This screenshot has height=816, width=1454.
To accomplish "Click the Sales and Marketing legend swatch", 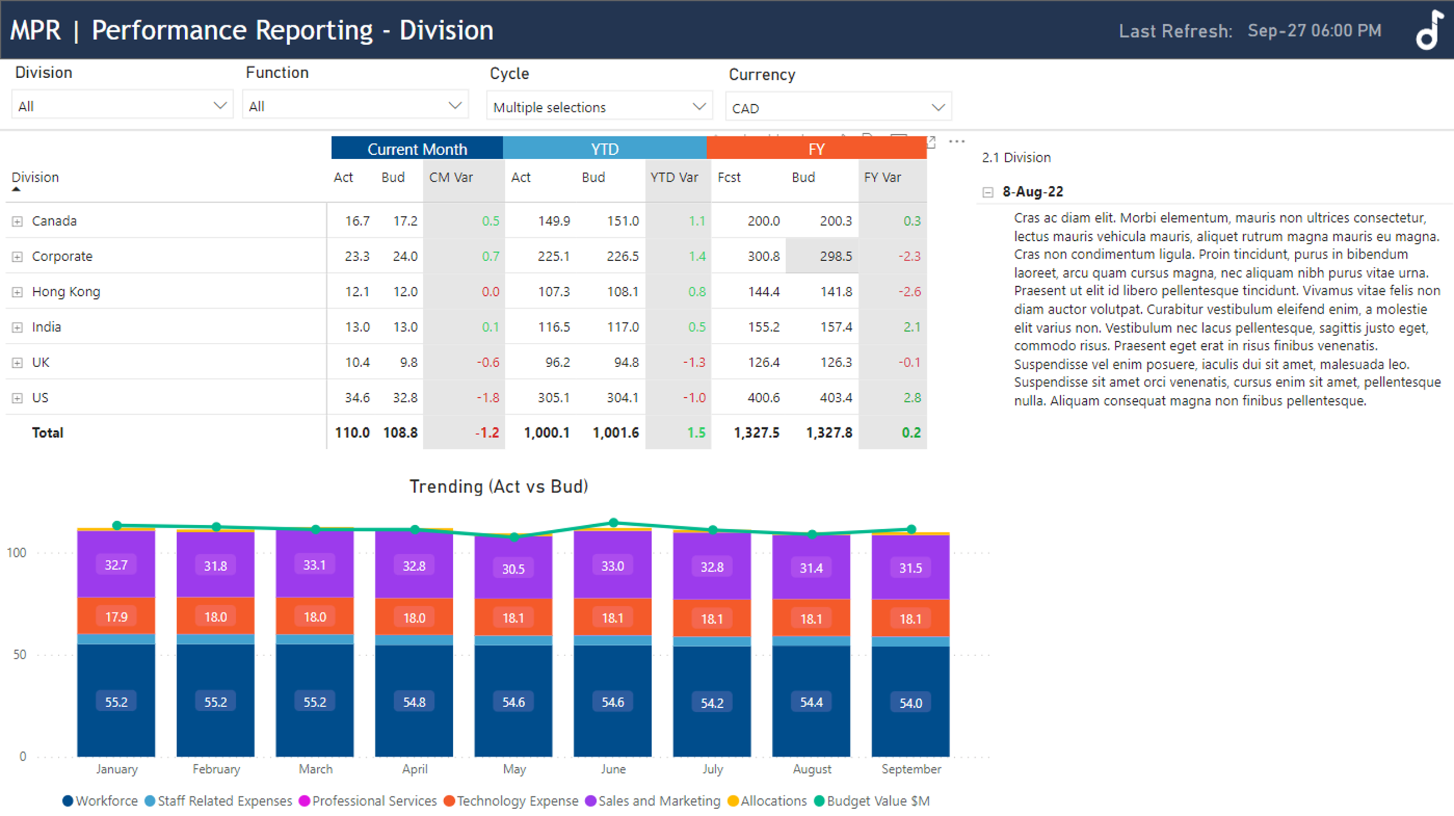I will (x=590, y=801).
